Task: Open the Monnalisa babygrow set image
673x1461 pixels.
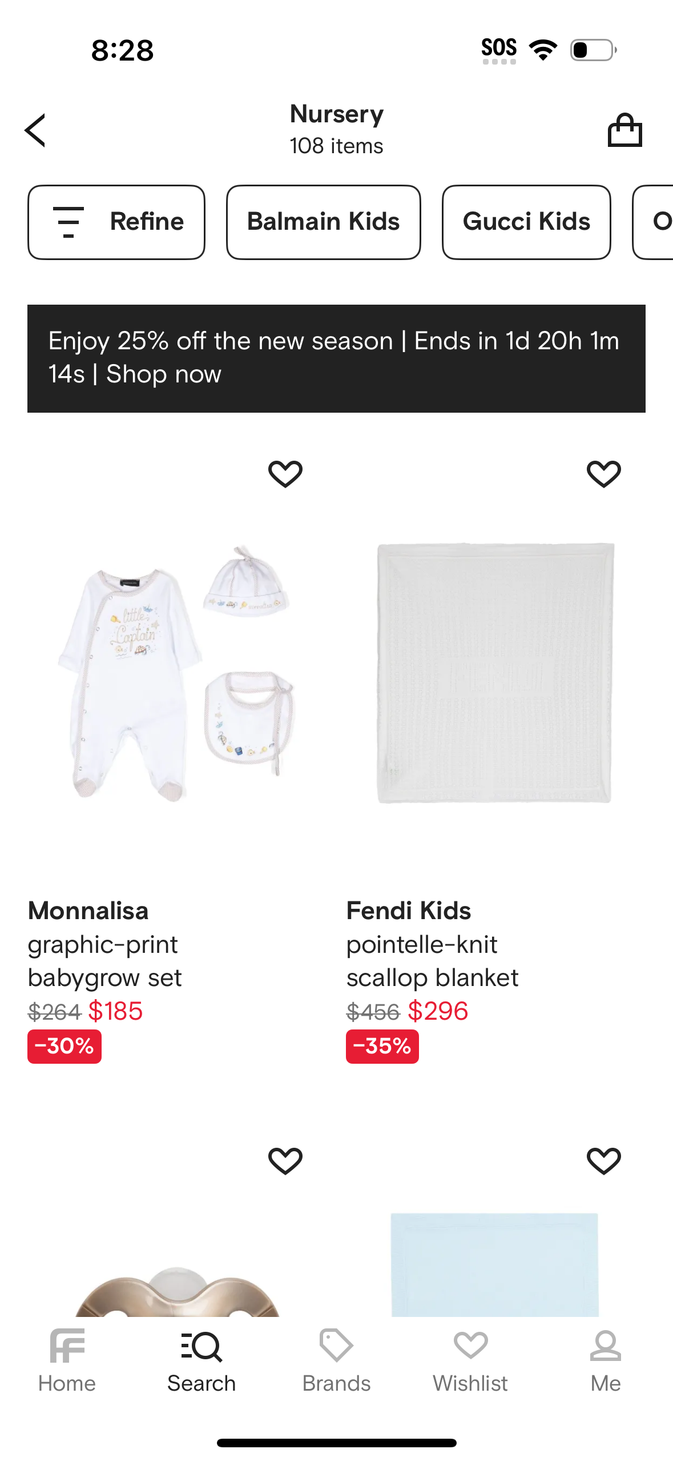Action: [x=177, y=672]
